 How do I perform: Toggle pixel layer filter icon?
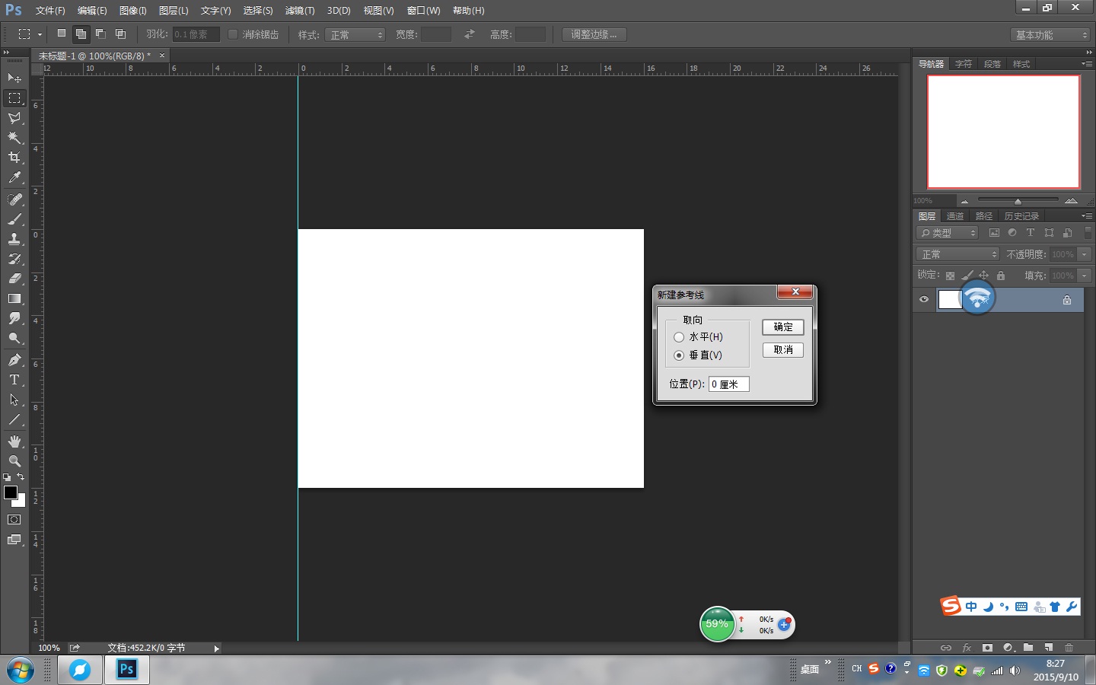994,233
